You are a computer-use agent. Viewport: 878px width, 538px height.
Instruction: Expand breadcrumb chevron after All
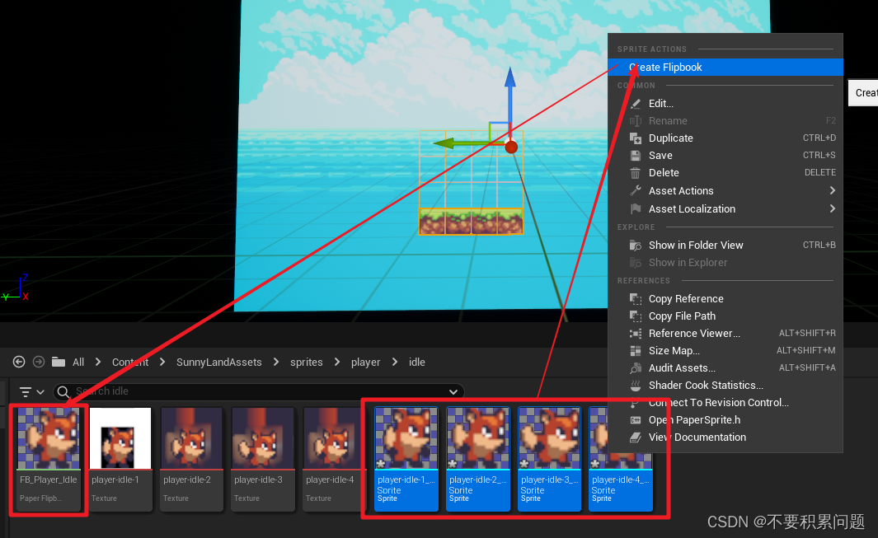(98, 363)
